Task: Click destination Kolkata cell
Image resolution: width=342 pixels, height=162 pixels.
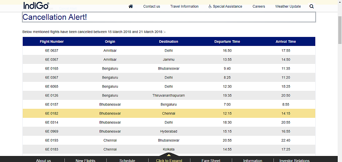Action: (x=169, y=149)
